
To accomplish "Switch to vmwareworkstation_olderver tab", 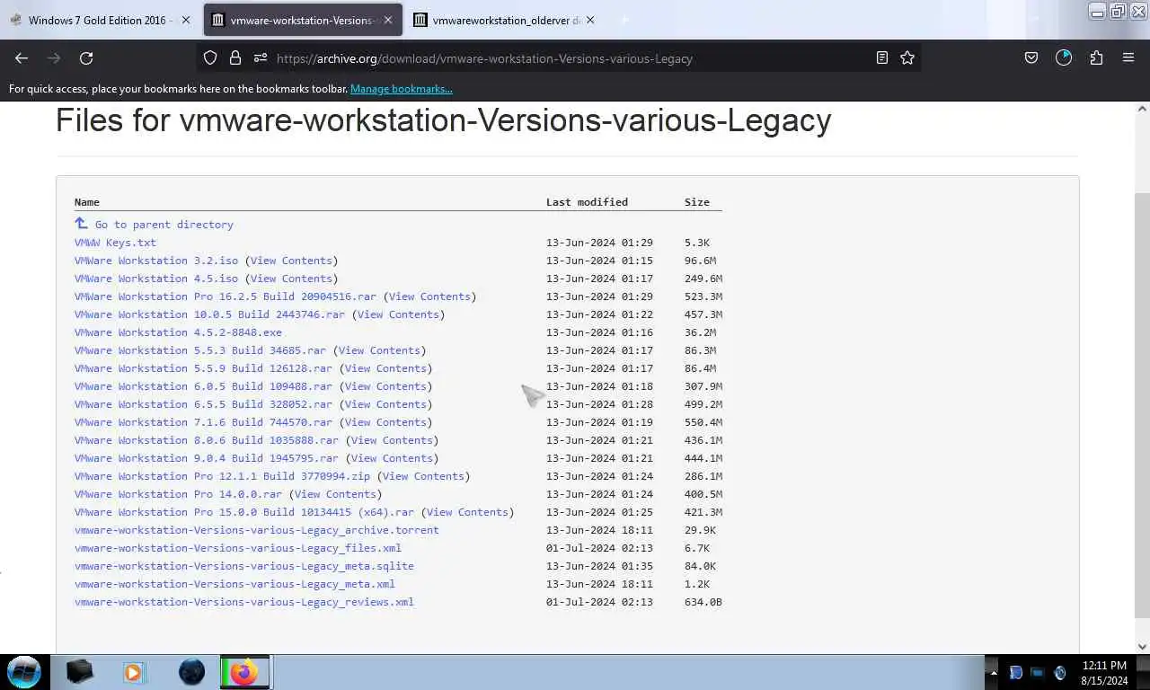I will (x=506, y=20).
